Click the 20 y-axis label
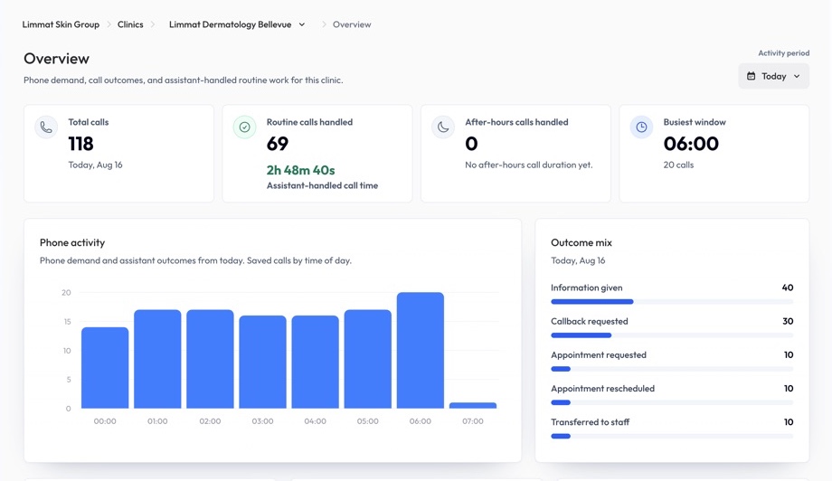The width and height of the screenshot is (832, 481). point(66,293)
